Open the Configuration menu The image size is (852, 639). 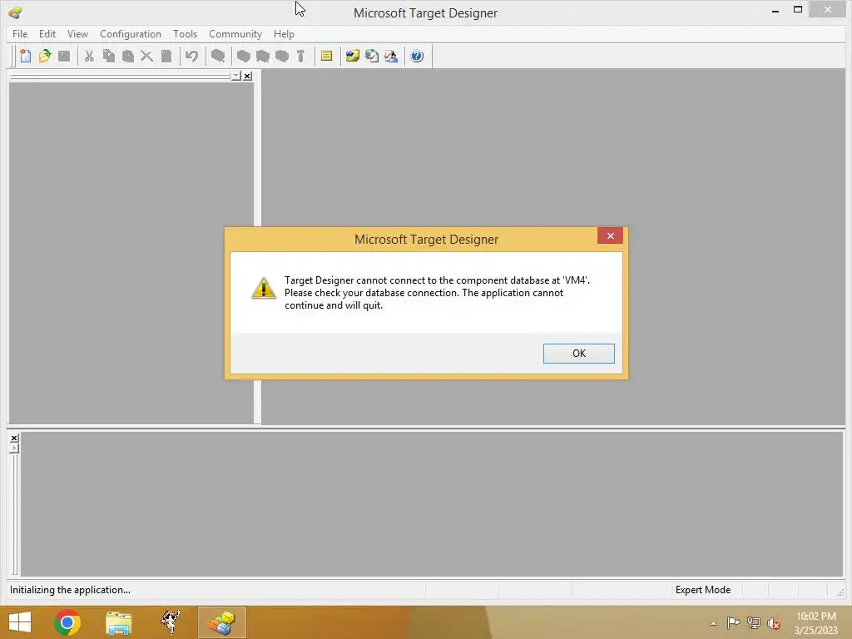[131, 33]
